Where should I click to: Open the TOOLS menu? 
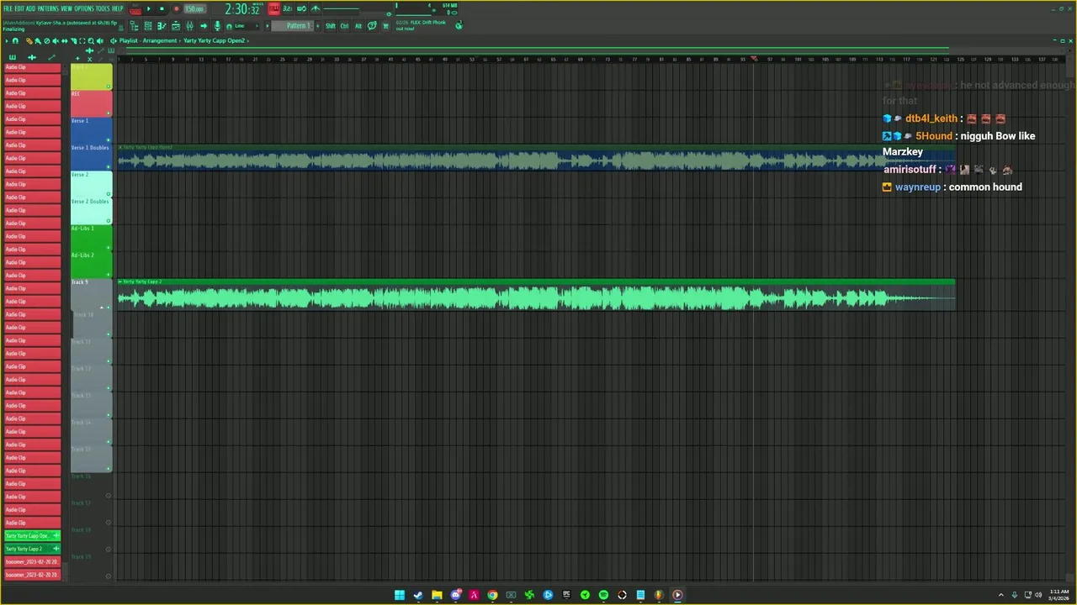(103, 8)
